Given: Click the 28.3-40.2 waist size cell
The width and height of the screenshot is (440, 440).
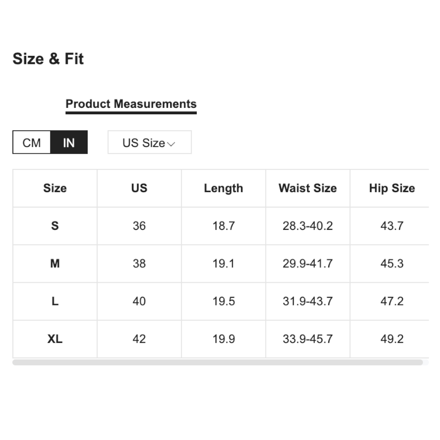Looking at the screenshot, I should point(307,226).
